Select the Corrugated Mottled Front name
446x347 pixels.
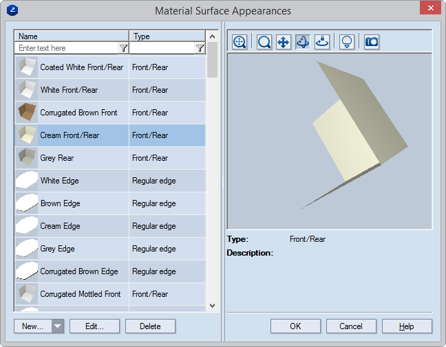81,294
